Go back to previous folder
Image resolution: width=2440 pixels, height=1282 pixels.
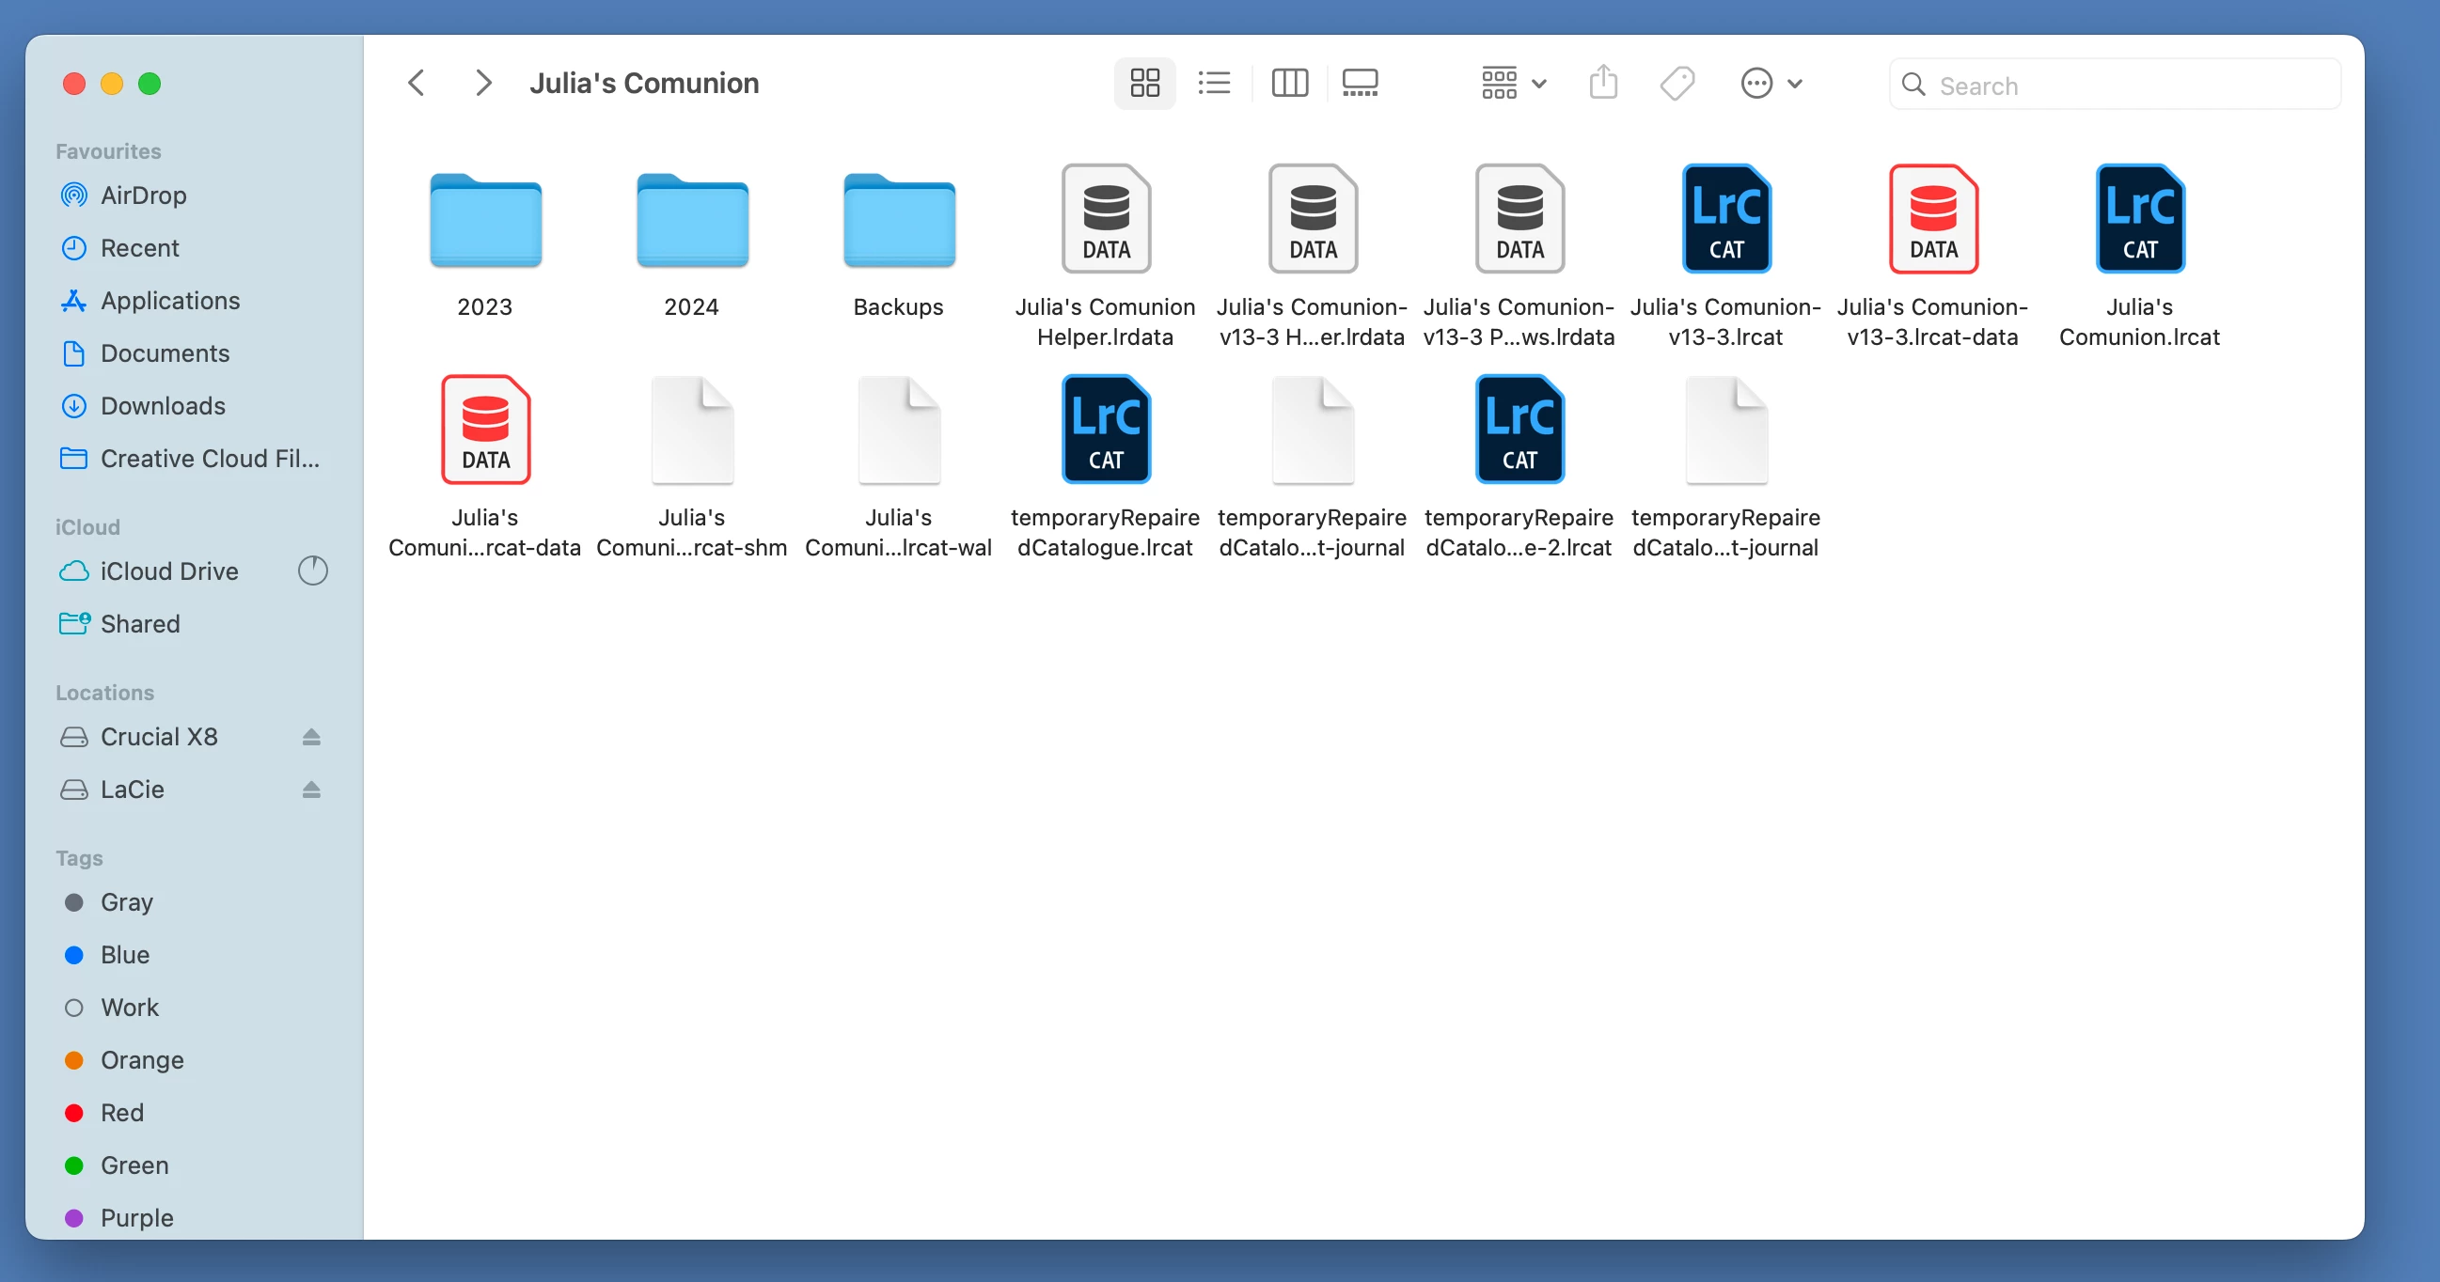pyautogui.click(x=416, y=84)
